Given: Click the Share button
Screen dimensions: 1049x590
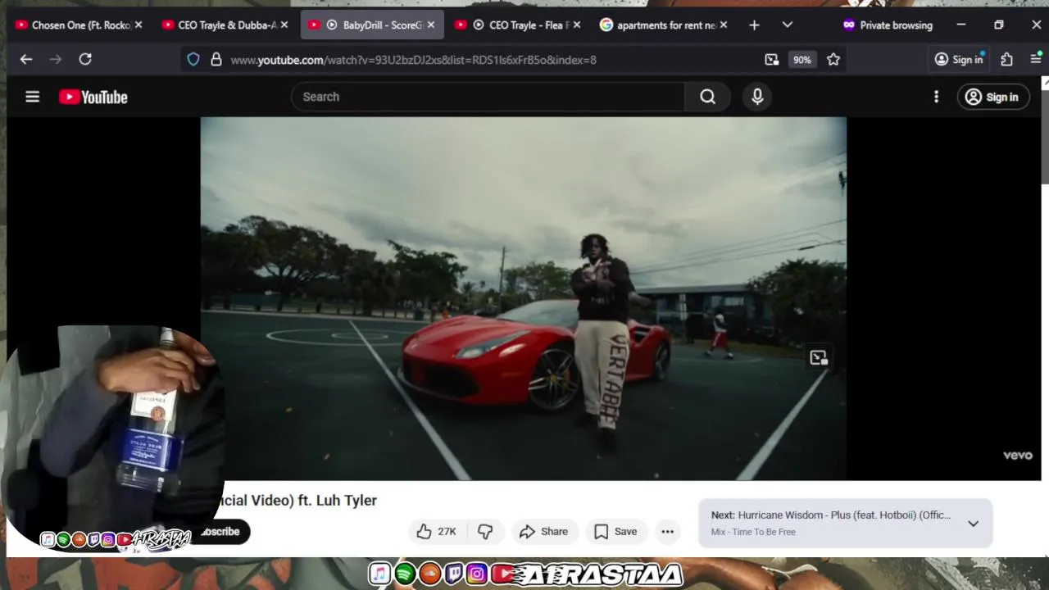Looking at the screenshot, I should tap(544, 532).
